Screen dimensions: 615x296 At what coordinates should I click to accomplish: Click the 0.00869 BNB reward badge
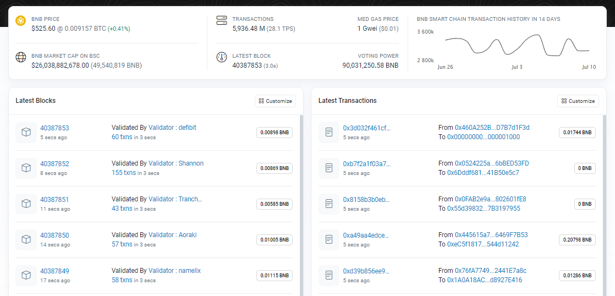pyautogui.click(x=274, y=168)
